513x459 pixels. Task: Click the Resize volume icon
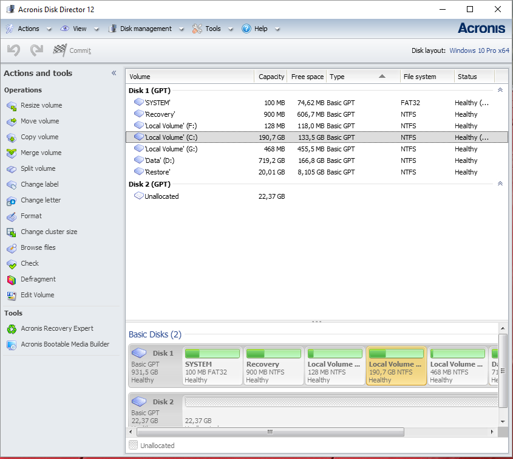coord(12,106)
